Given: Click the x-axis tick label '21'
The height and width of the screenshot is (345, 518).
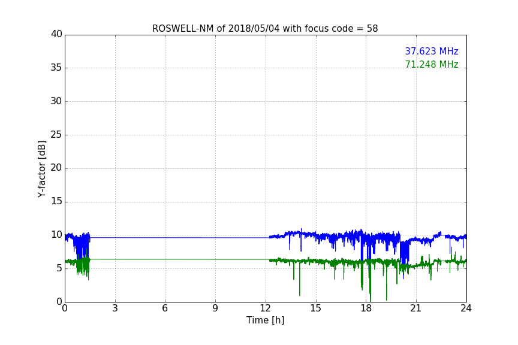Looking at the screenshot, I should pos(416,308).
